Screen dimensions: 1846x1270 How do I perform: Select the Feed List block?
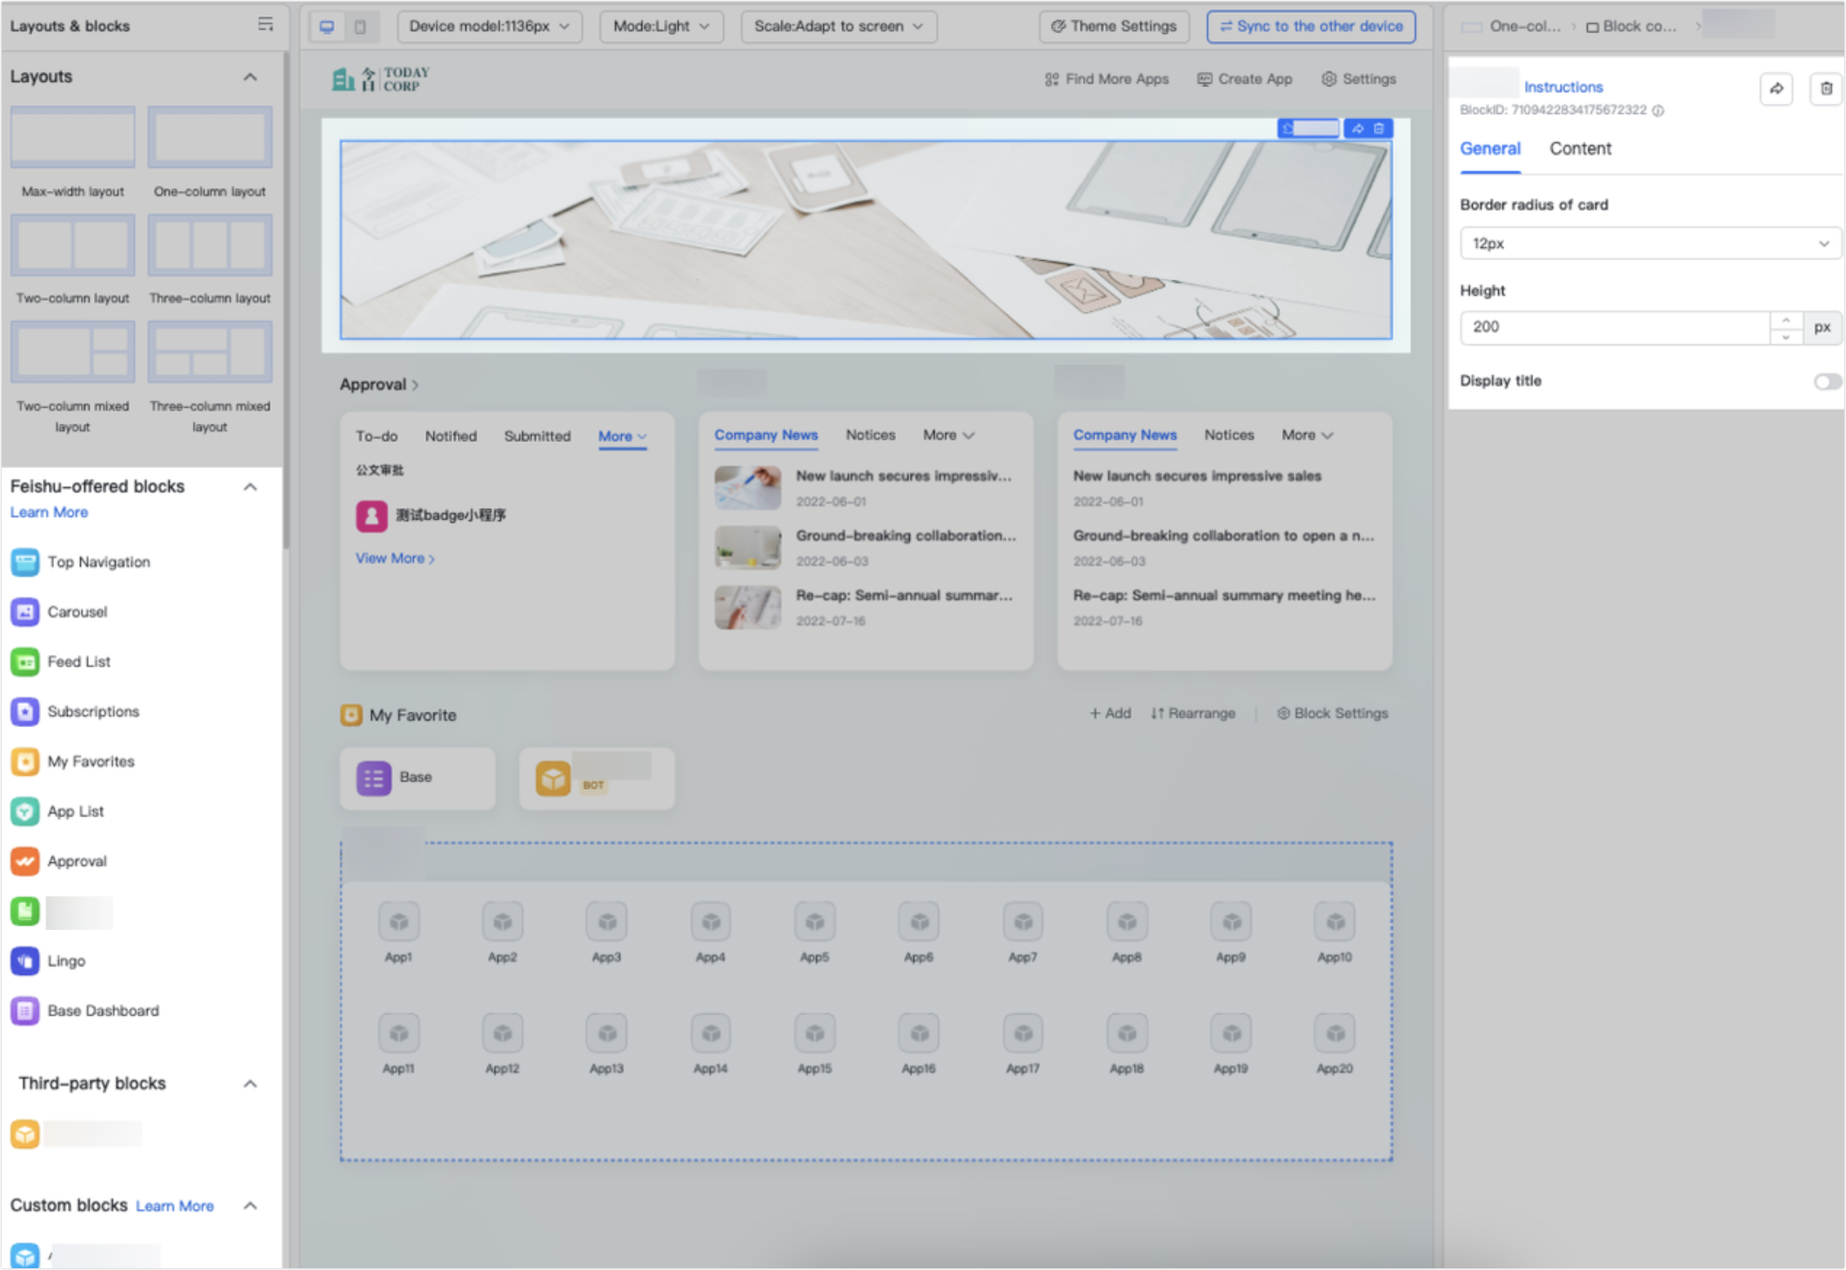tap(78, 661)
